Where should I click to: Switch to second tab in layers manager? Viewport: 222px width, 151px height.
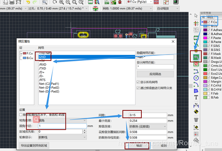click(210, 17)
